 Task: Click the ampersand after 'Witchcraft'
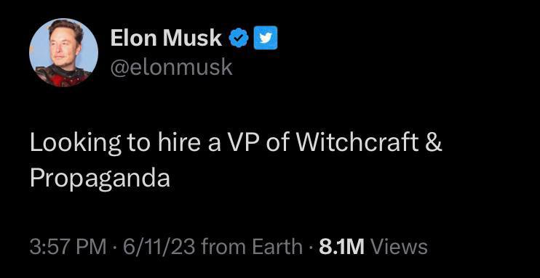click(433, 143)
